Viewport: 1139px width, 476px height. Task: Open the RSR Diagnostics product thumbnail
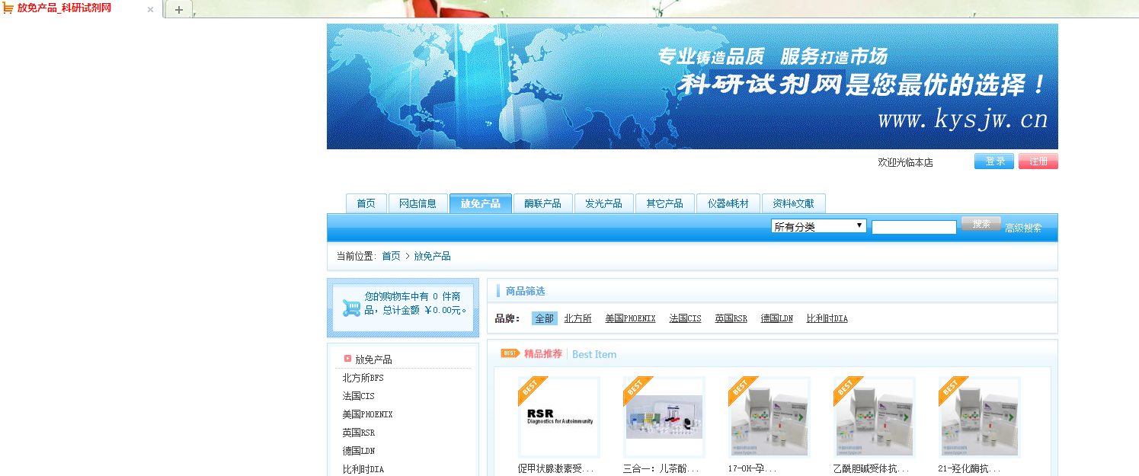[559, 417]
